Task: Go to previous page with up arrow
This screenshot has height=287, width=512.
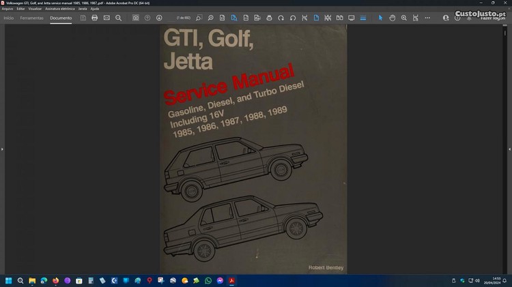Action: click(147, 18)
